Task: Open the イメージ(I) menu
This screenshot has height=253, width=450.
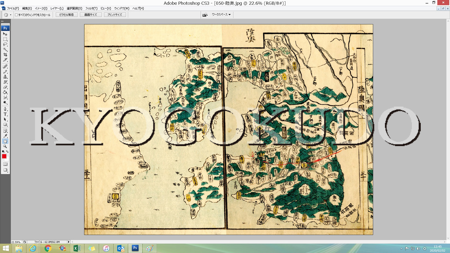Action: pos(41,8)
